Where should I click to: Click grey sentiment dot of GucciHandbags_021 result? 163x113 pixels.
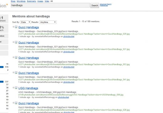pyautogui.click(x=13, y=42)
